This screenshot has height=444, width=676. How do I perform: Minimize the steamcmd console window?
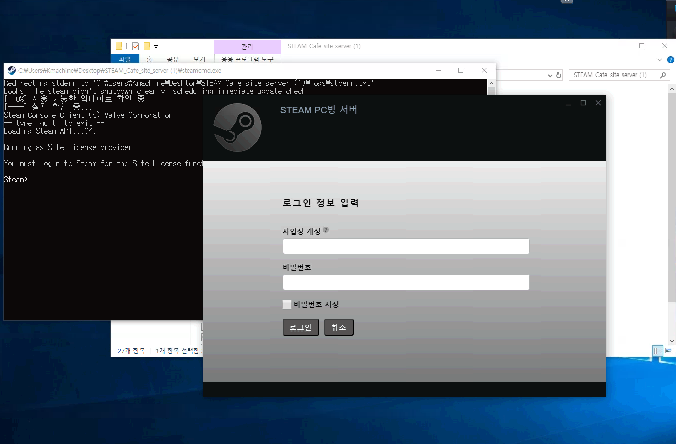438,70
